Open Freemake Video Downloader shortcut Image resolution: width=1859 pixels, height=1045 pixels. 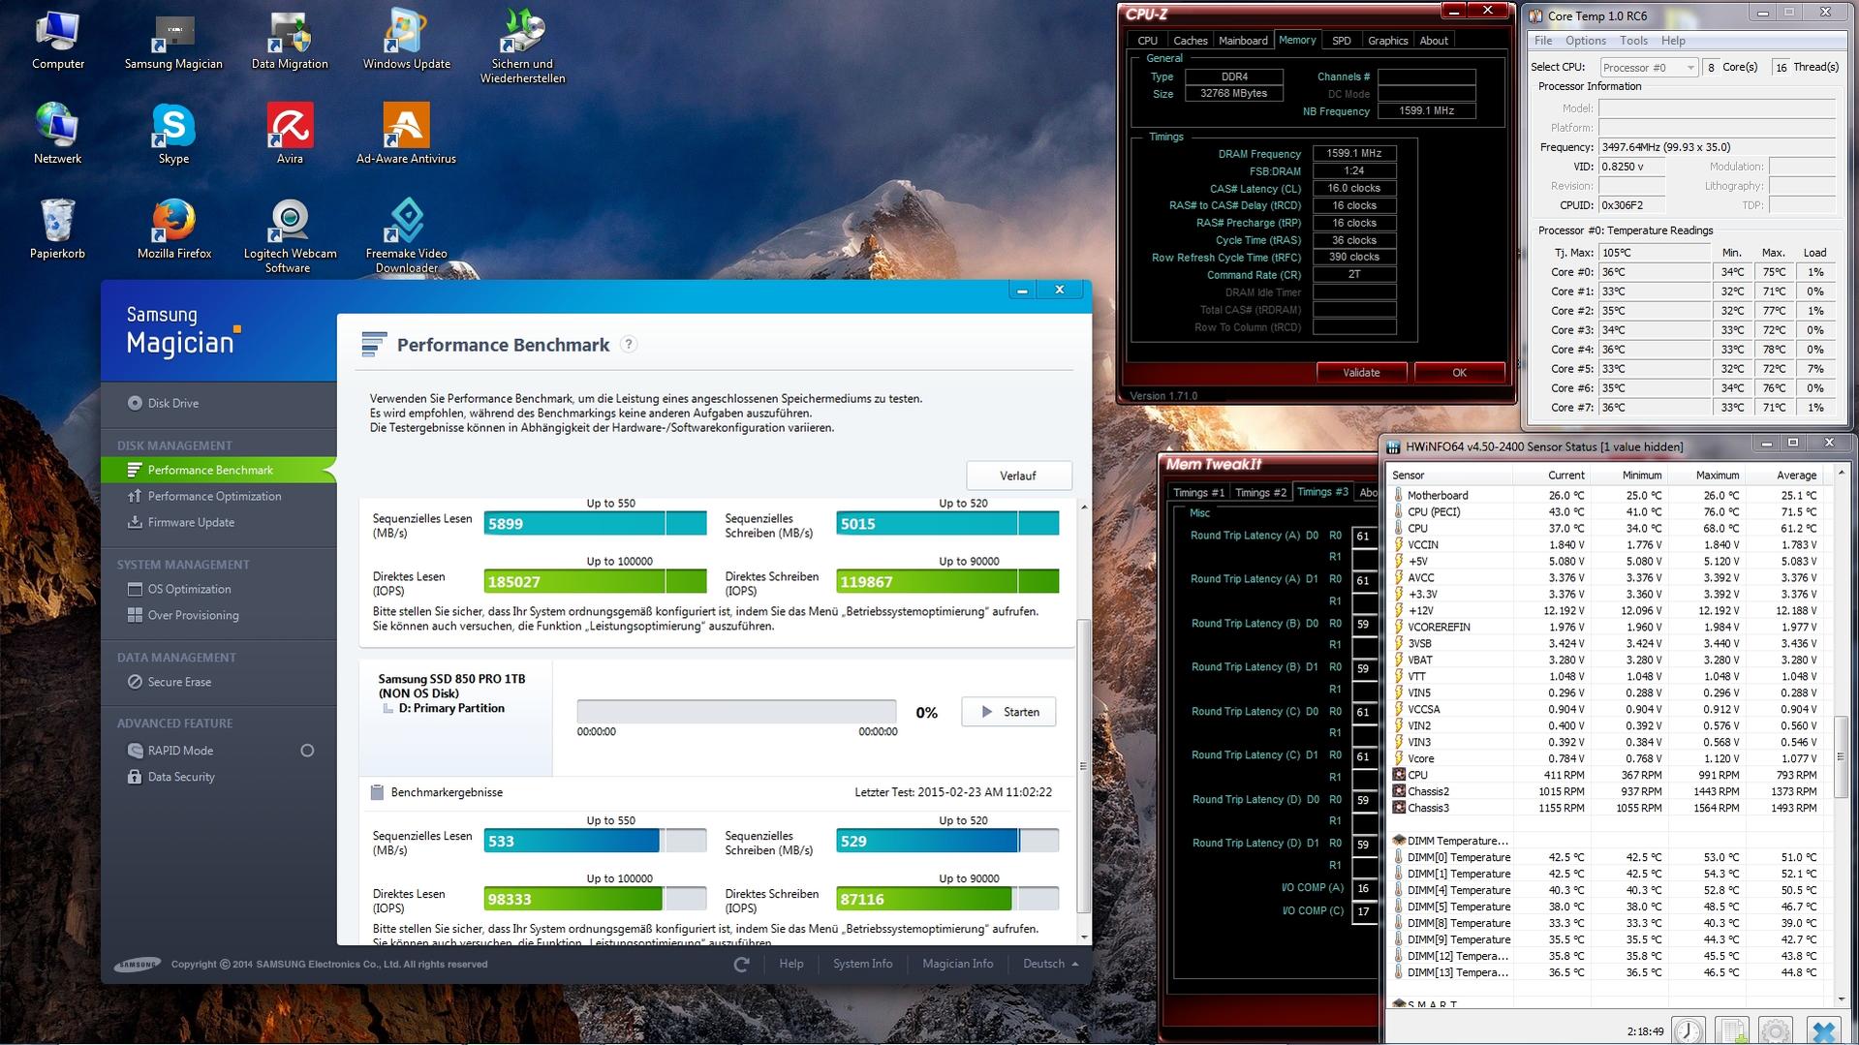tap(407, 235)
